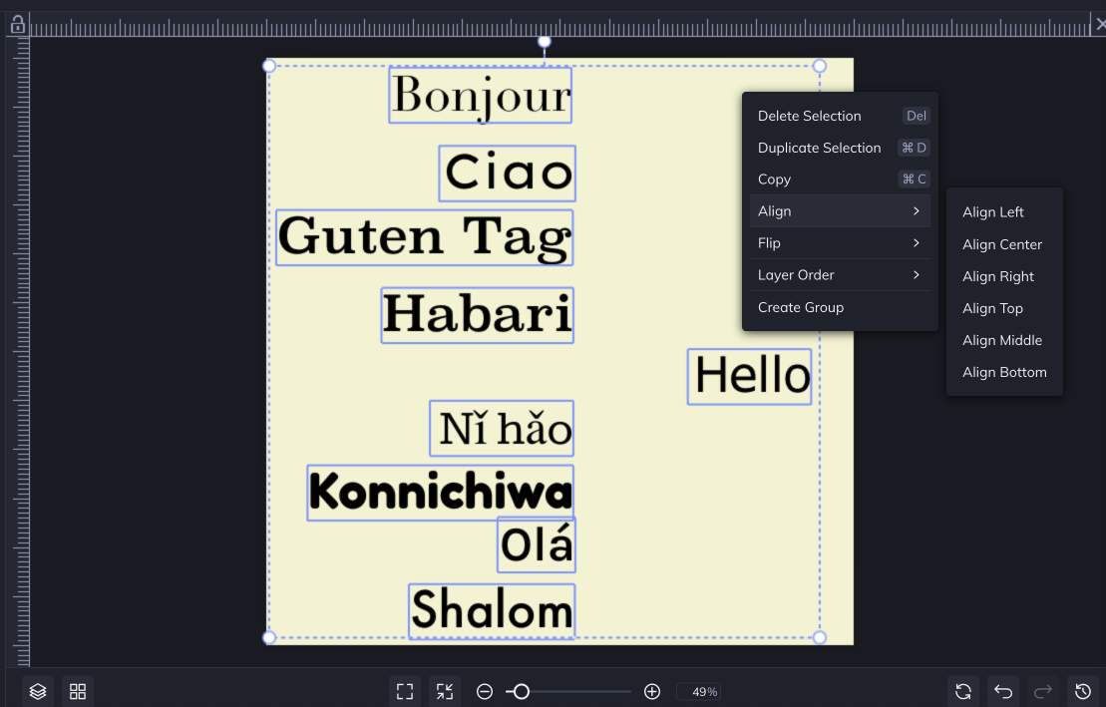The image size is (1106, 707).
Task: Click the reset refresh icon
Action: (963, 691)
